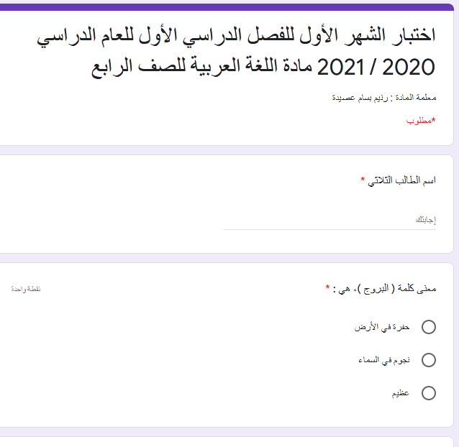Pick the عظيم radio button
The width and height of the screenshot is (459, 447).
[429, 393]
